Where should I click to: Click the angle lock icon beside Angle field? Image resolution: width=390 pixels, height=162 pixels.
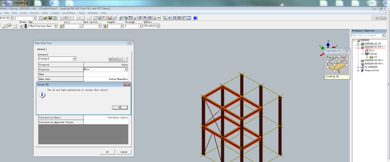[61, 26]
